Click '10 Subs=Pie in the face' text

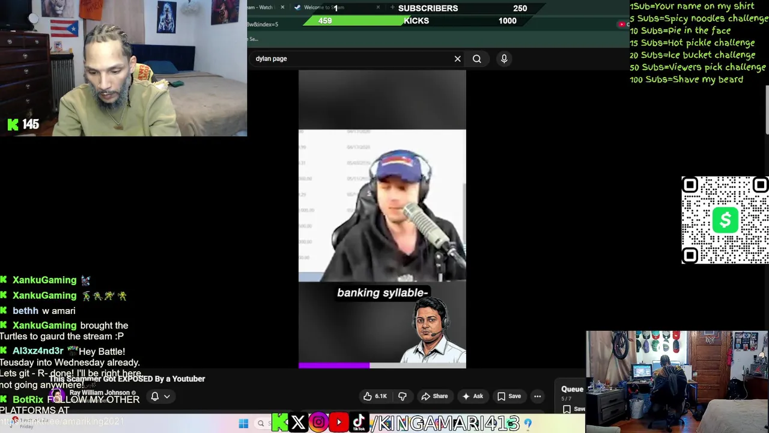pos(680,30)
